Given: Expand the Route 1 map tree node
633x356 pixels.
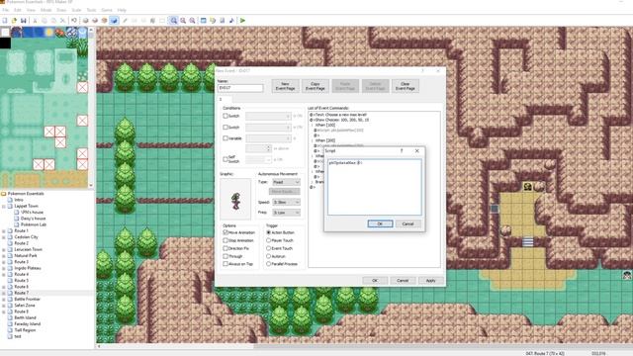Looking at the screenshot, I should click(x=4, y=230).
